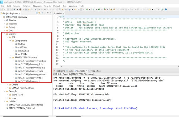Click Collapse All in Project Explorer
179x117 pixels.
click(37, 13)
